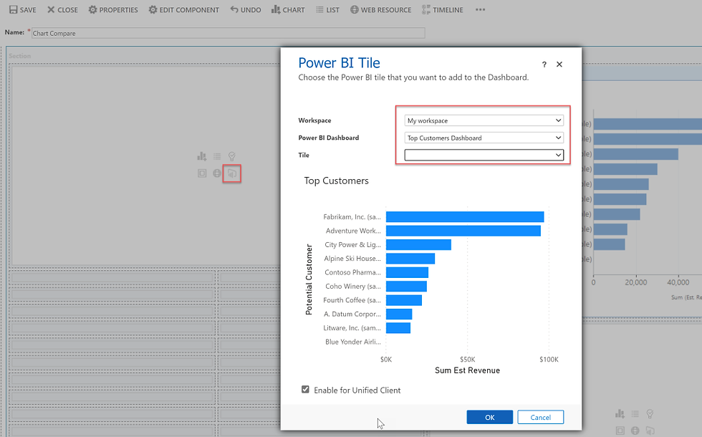The height and width of the screenshot is (437, 702).
Task: Insert list icon in the lower-right section
Action: (x=635, y=414)
